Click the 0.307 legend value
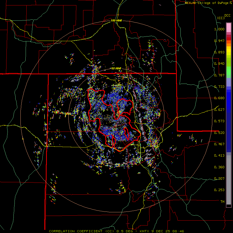 [219, 179]
